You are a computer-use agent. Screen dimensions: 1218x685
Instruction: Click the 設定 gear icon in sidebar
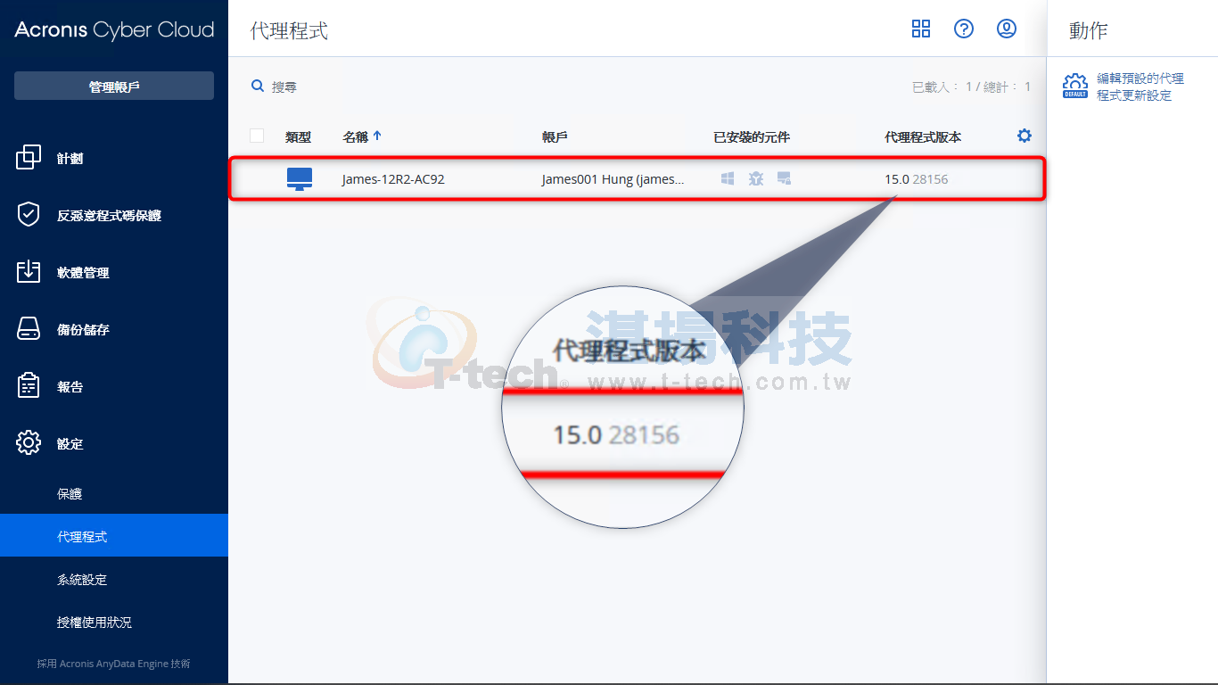[29, 443]
